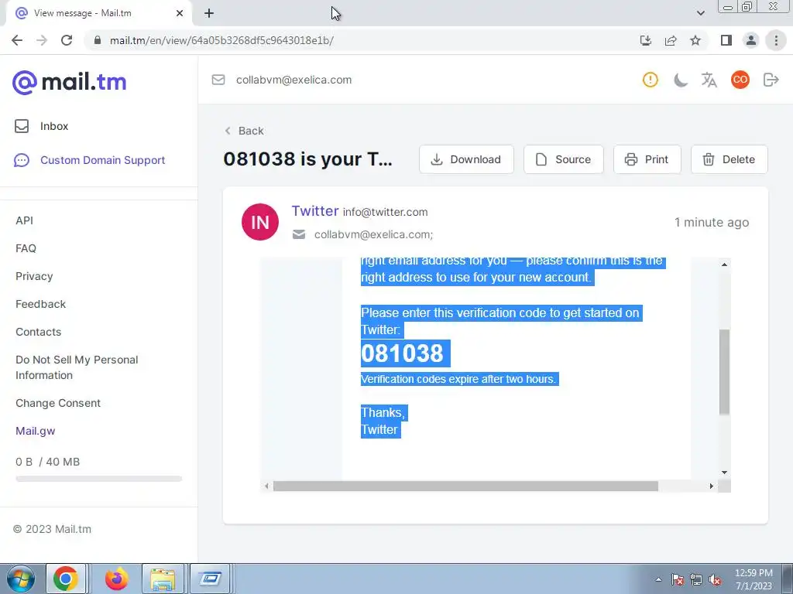Open the Privacy link
Screen dimensions: 793x594
coord(34,276)
